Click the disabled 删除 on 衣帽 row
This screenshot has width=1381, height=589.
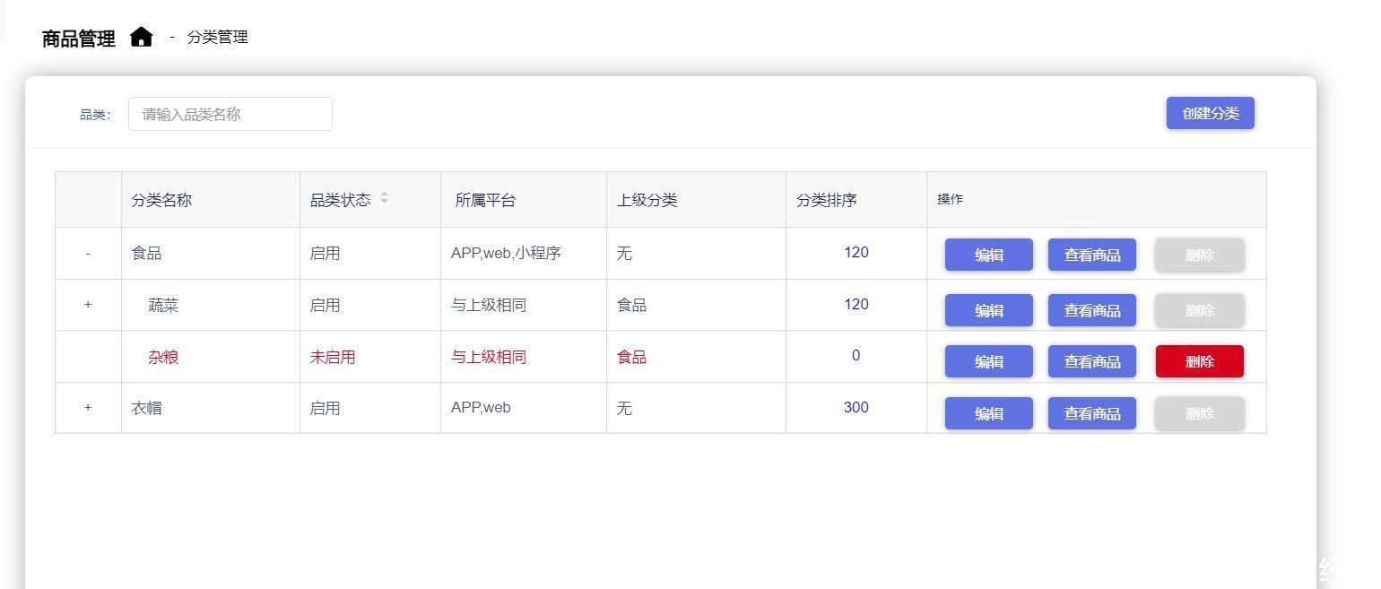click(x=1199, y=412)
